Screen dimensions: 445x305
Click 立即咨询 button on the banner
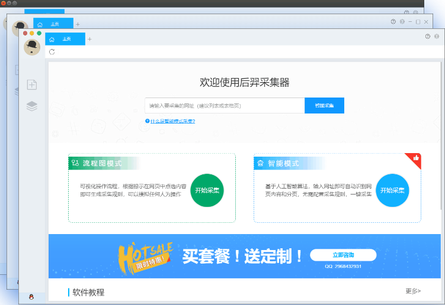(x=343, y=255)
